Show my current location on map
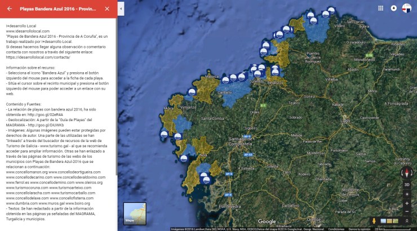 pos(407,194)
